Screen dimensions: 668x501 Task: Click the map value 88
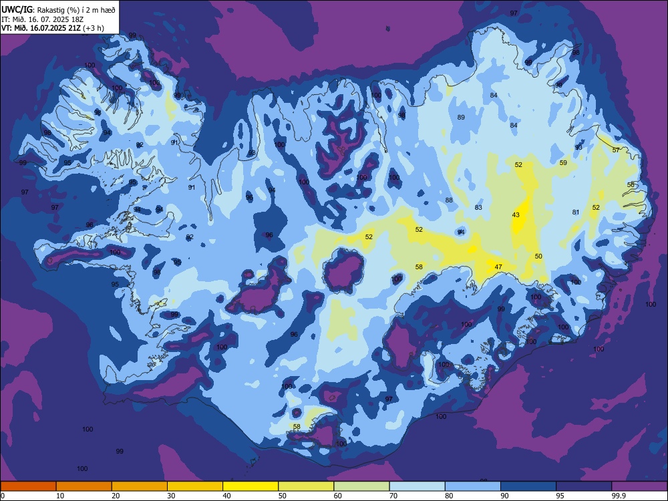449,200
